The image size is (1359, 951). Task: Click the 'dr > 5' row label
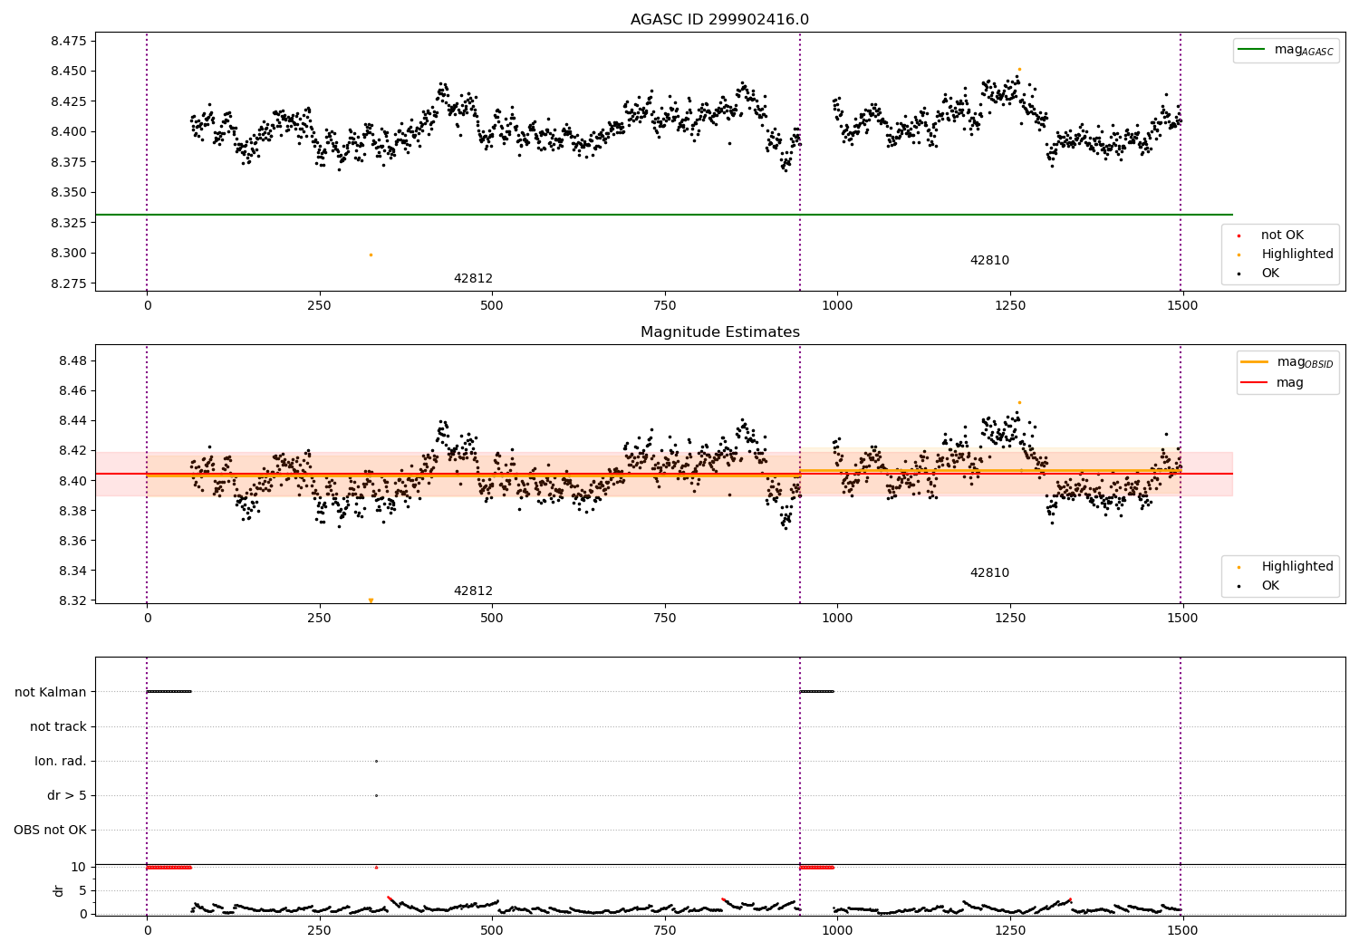point(67,796)
